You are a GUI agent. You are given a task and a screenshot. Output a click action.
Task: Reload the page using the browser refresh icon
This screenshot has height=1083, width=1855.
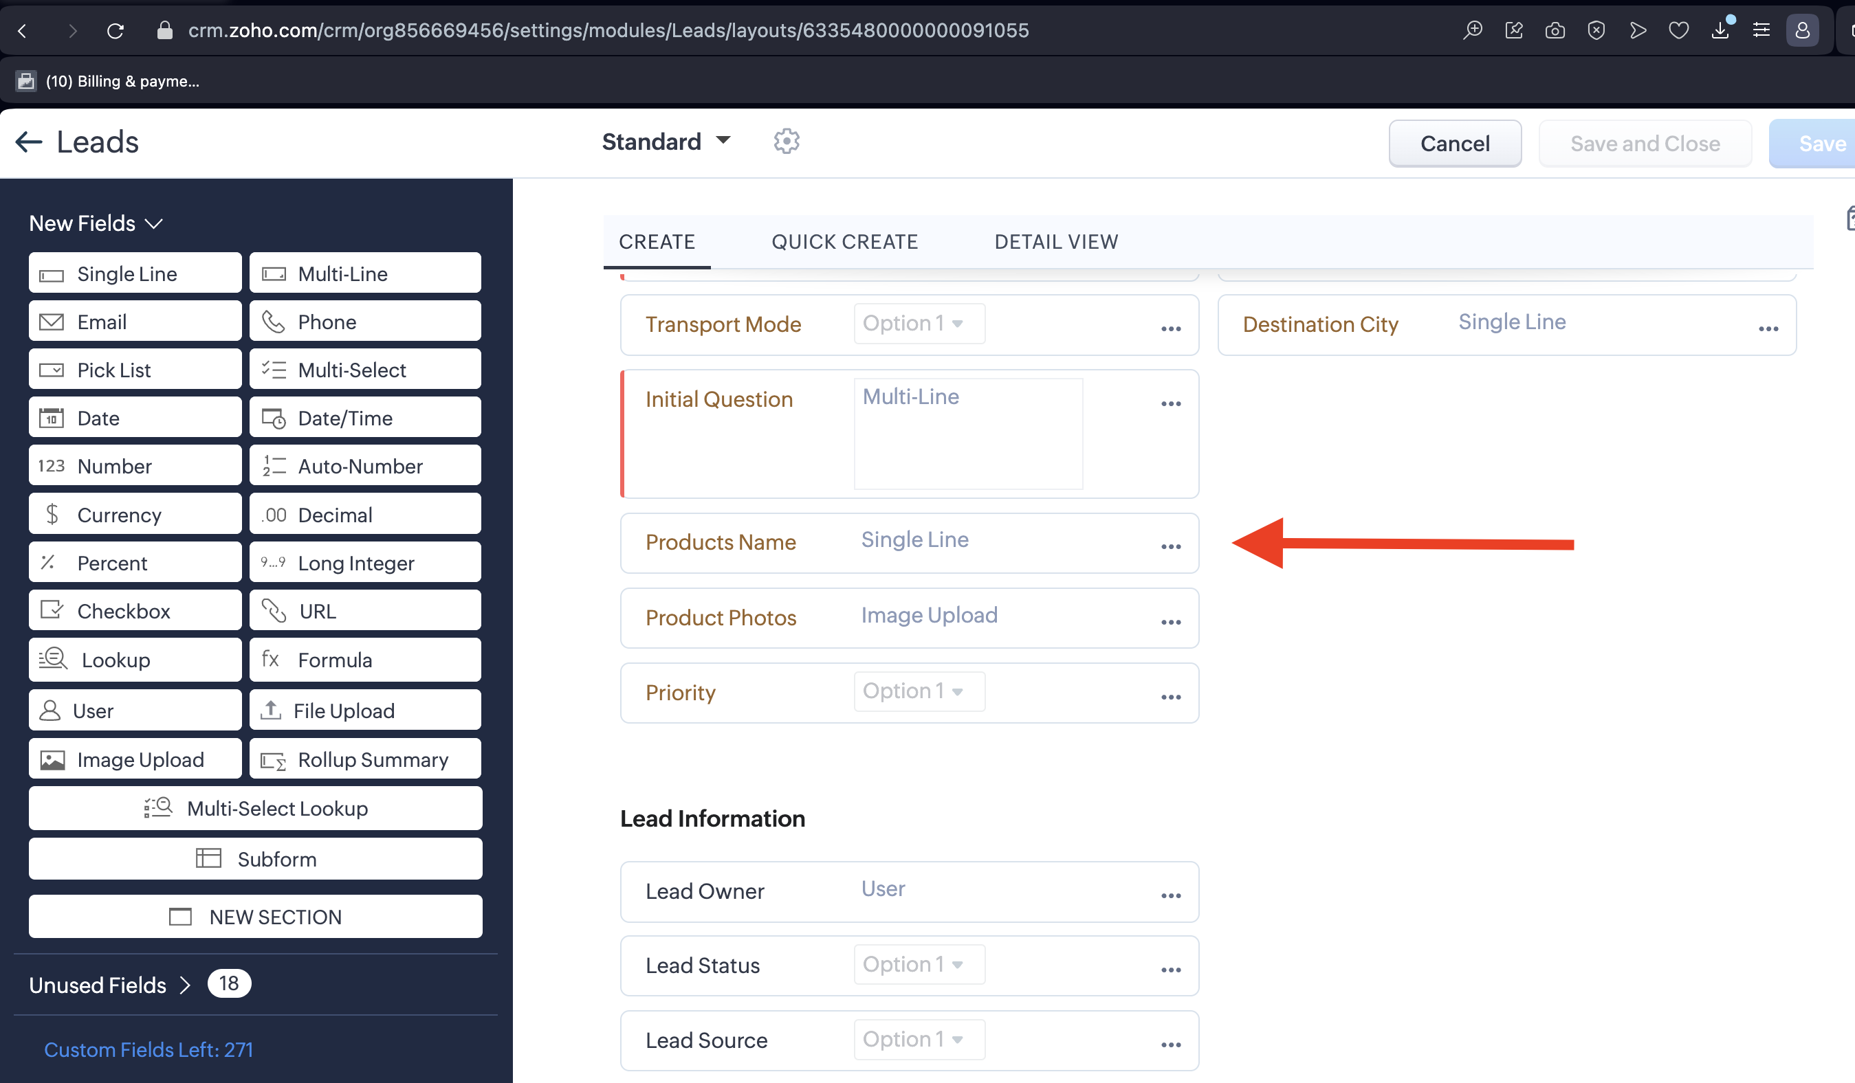click(116, 30)
